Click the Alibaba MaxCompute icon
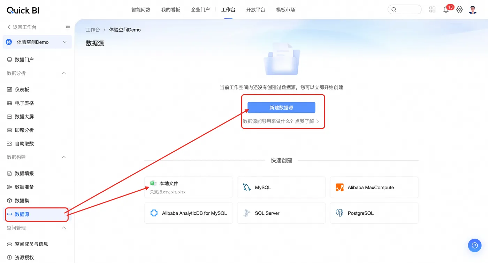This screenshot has width=488, height=263. click(340, 188)
